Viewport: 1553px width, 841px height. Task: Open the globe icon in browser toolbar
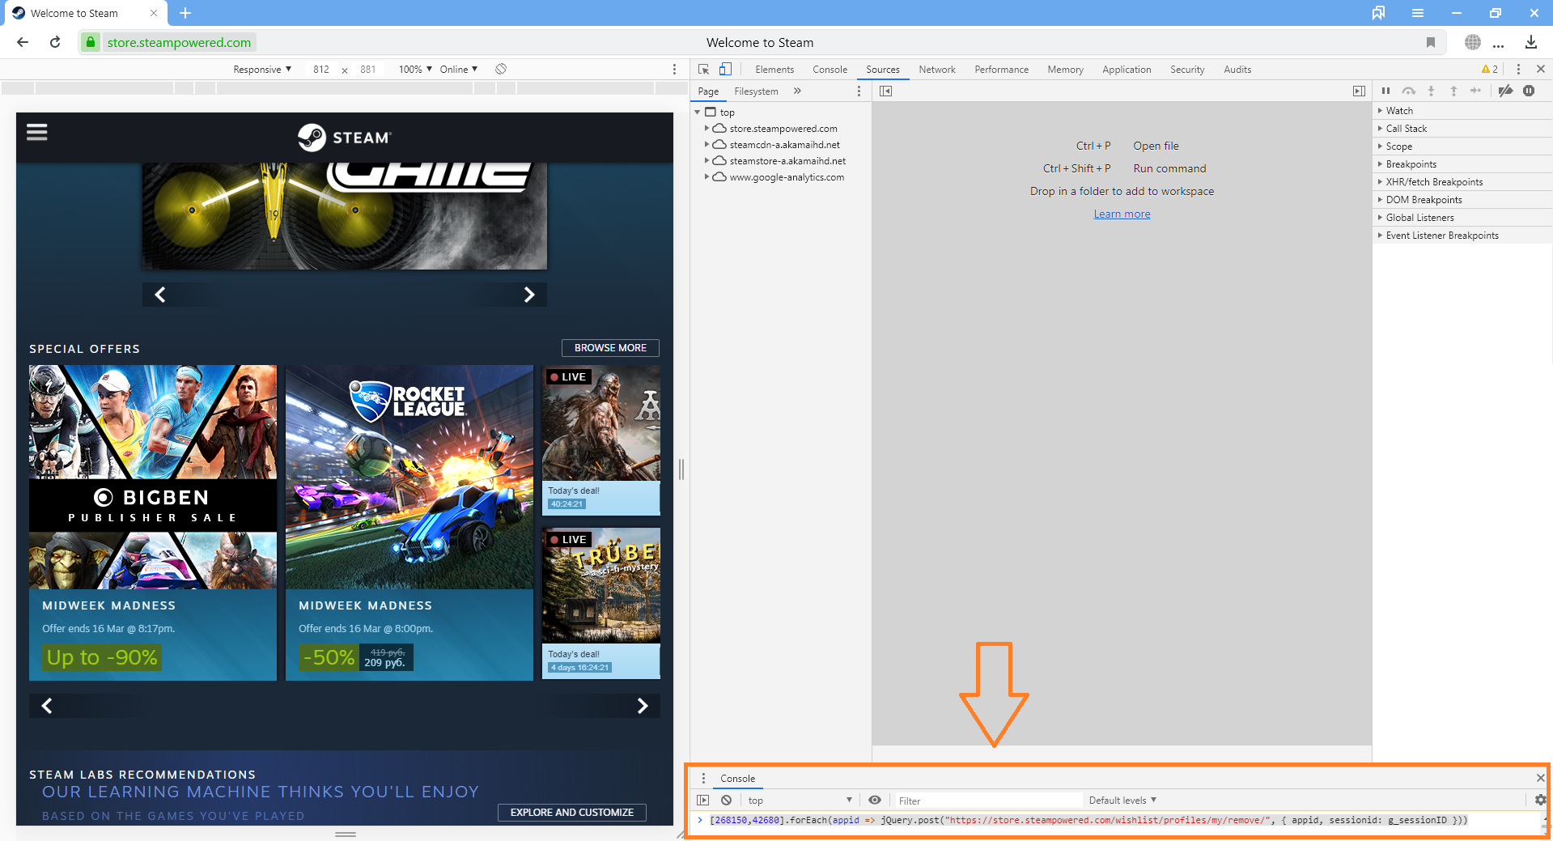(1473, 42)
